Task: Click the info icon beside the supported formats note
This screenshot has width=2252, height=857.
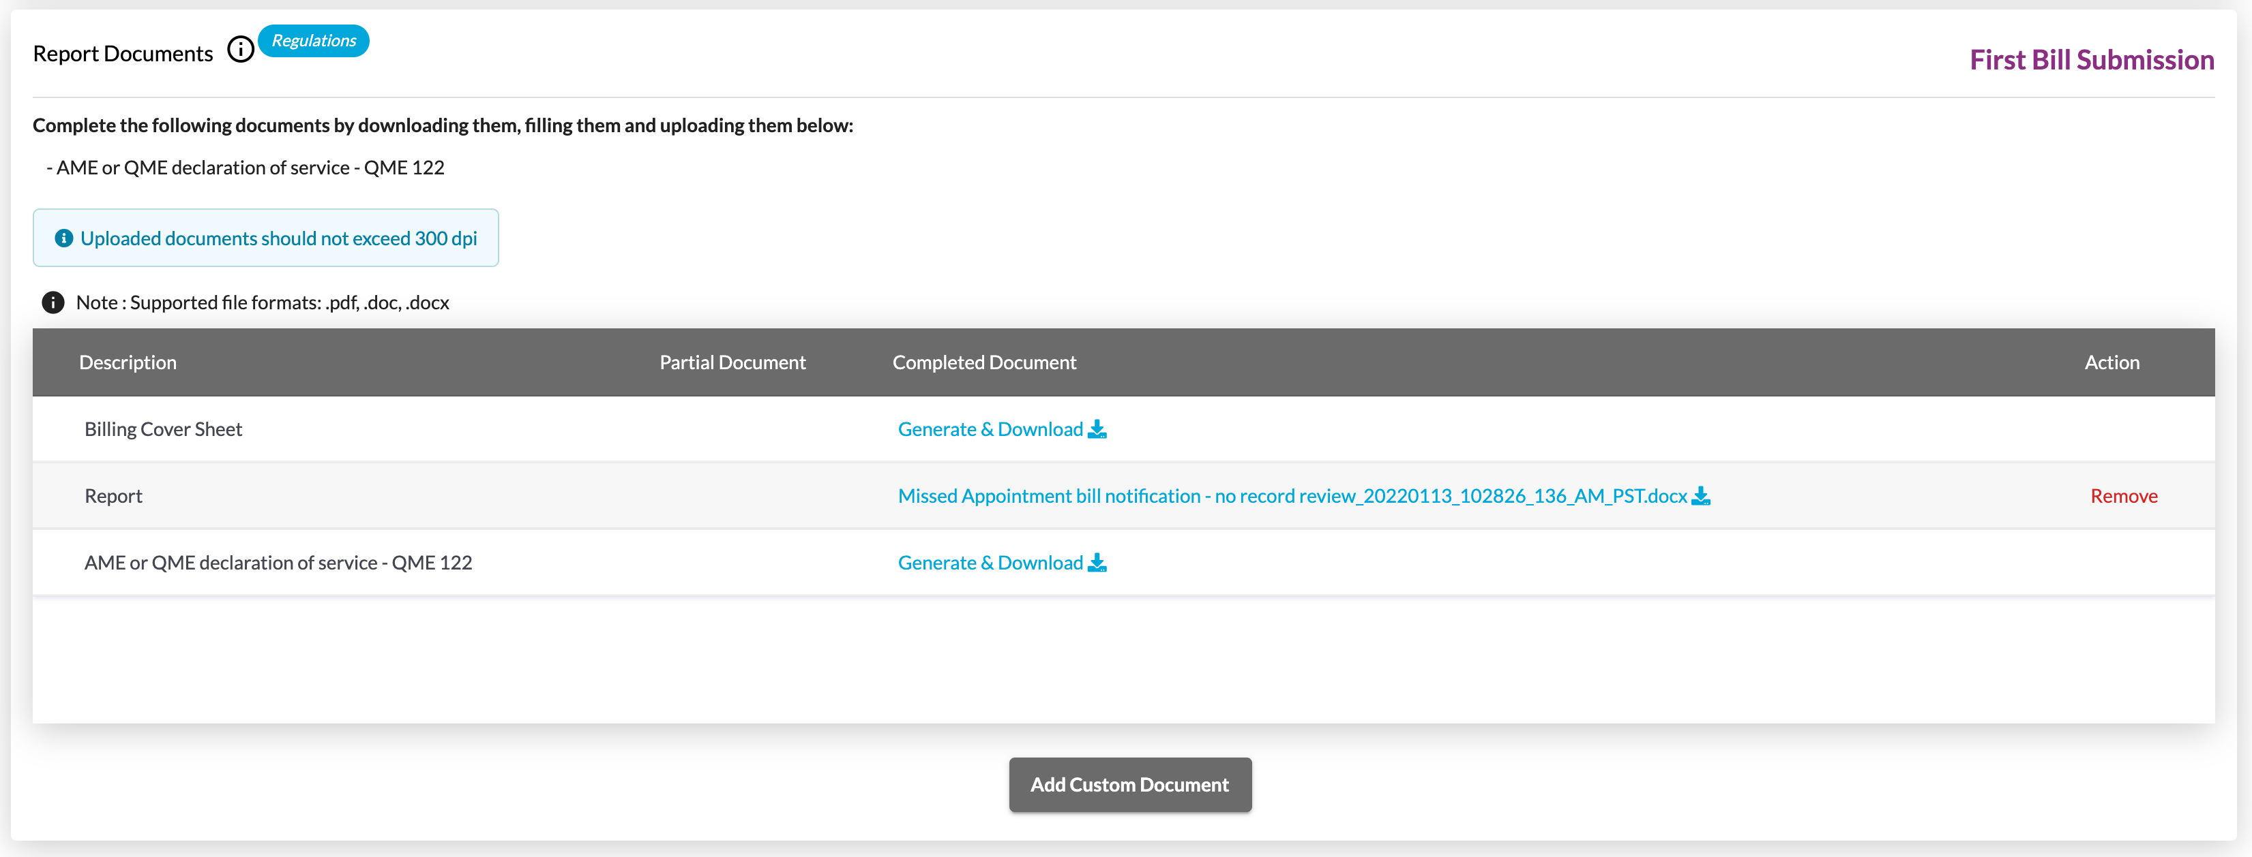Action: [x=53, y=302]
